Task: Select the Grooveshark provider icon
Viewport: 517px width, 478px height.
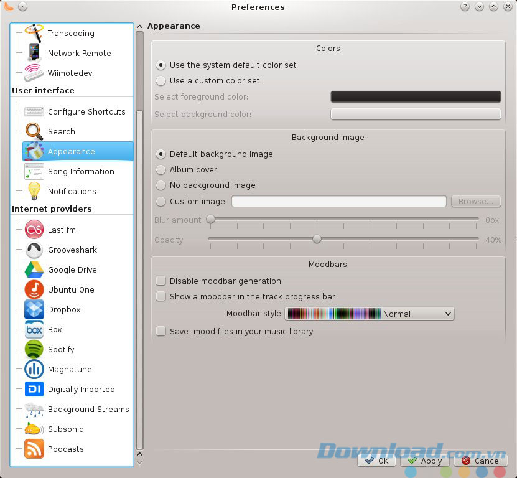Action: tap(34, 250)
